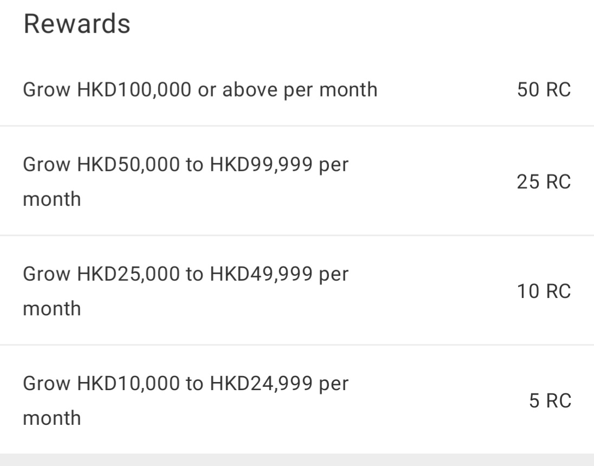Click the gray footer strip below rewards
The width and height of the screenshot is (594, 466).
297,459
